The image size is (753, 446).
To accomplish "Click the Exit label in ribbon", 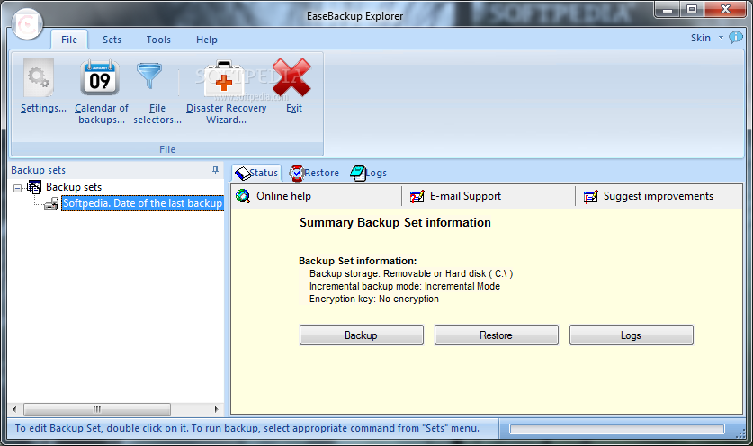I will pyautogui.click(x=294, y=108).
